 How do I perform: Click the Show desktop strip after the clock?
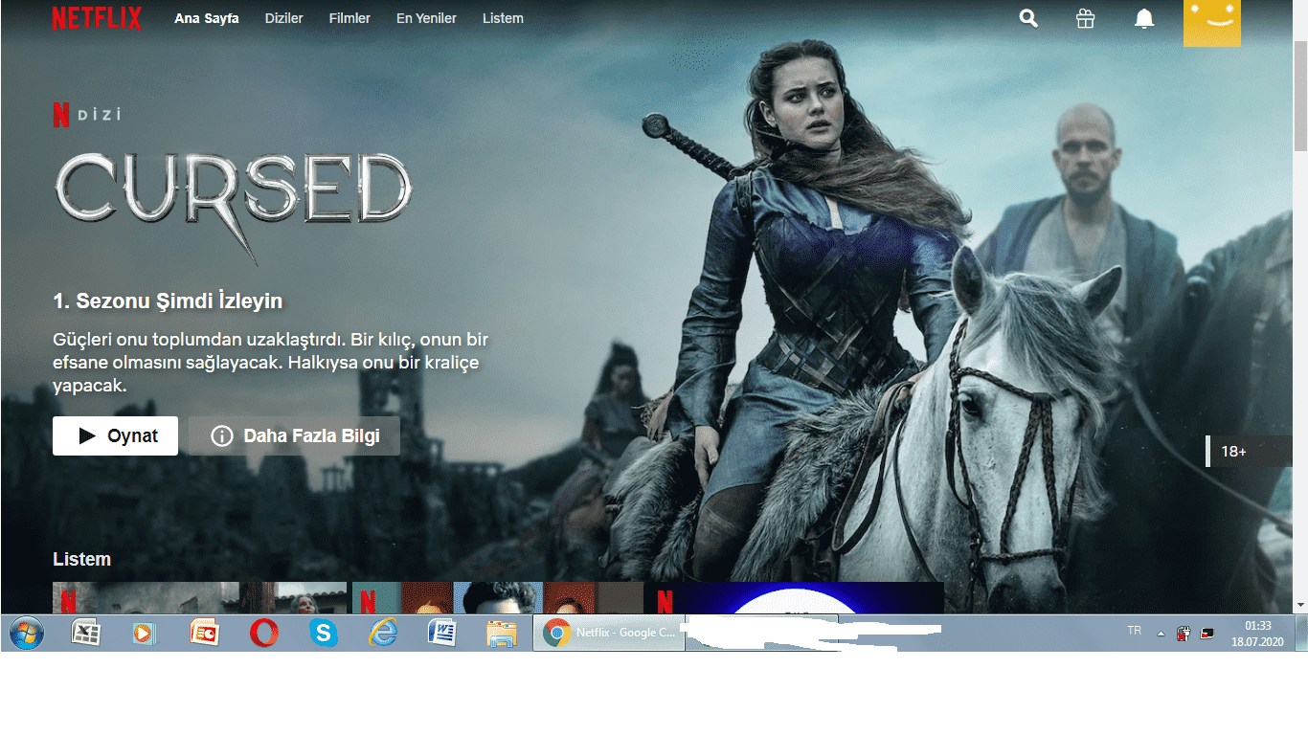[1300, 633]
